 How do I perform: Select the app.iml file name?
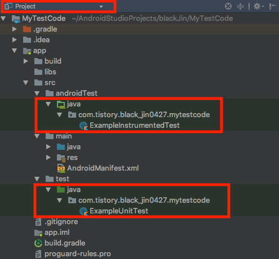point(57,233)
